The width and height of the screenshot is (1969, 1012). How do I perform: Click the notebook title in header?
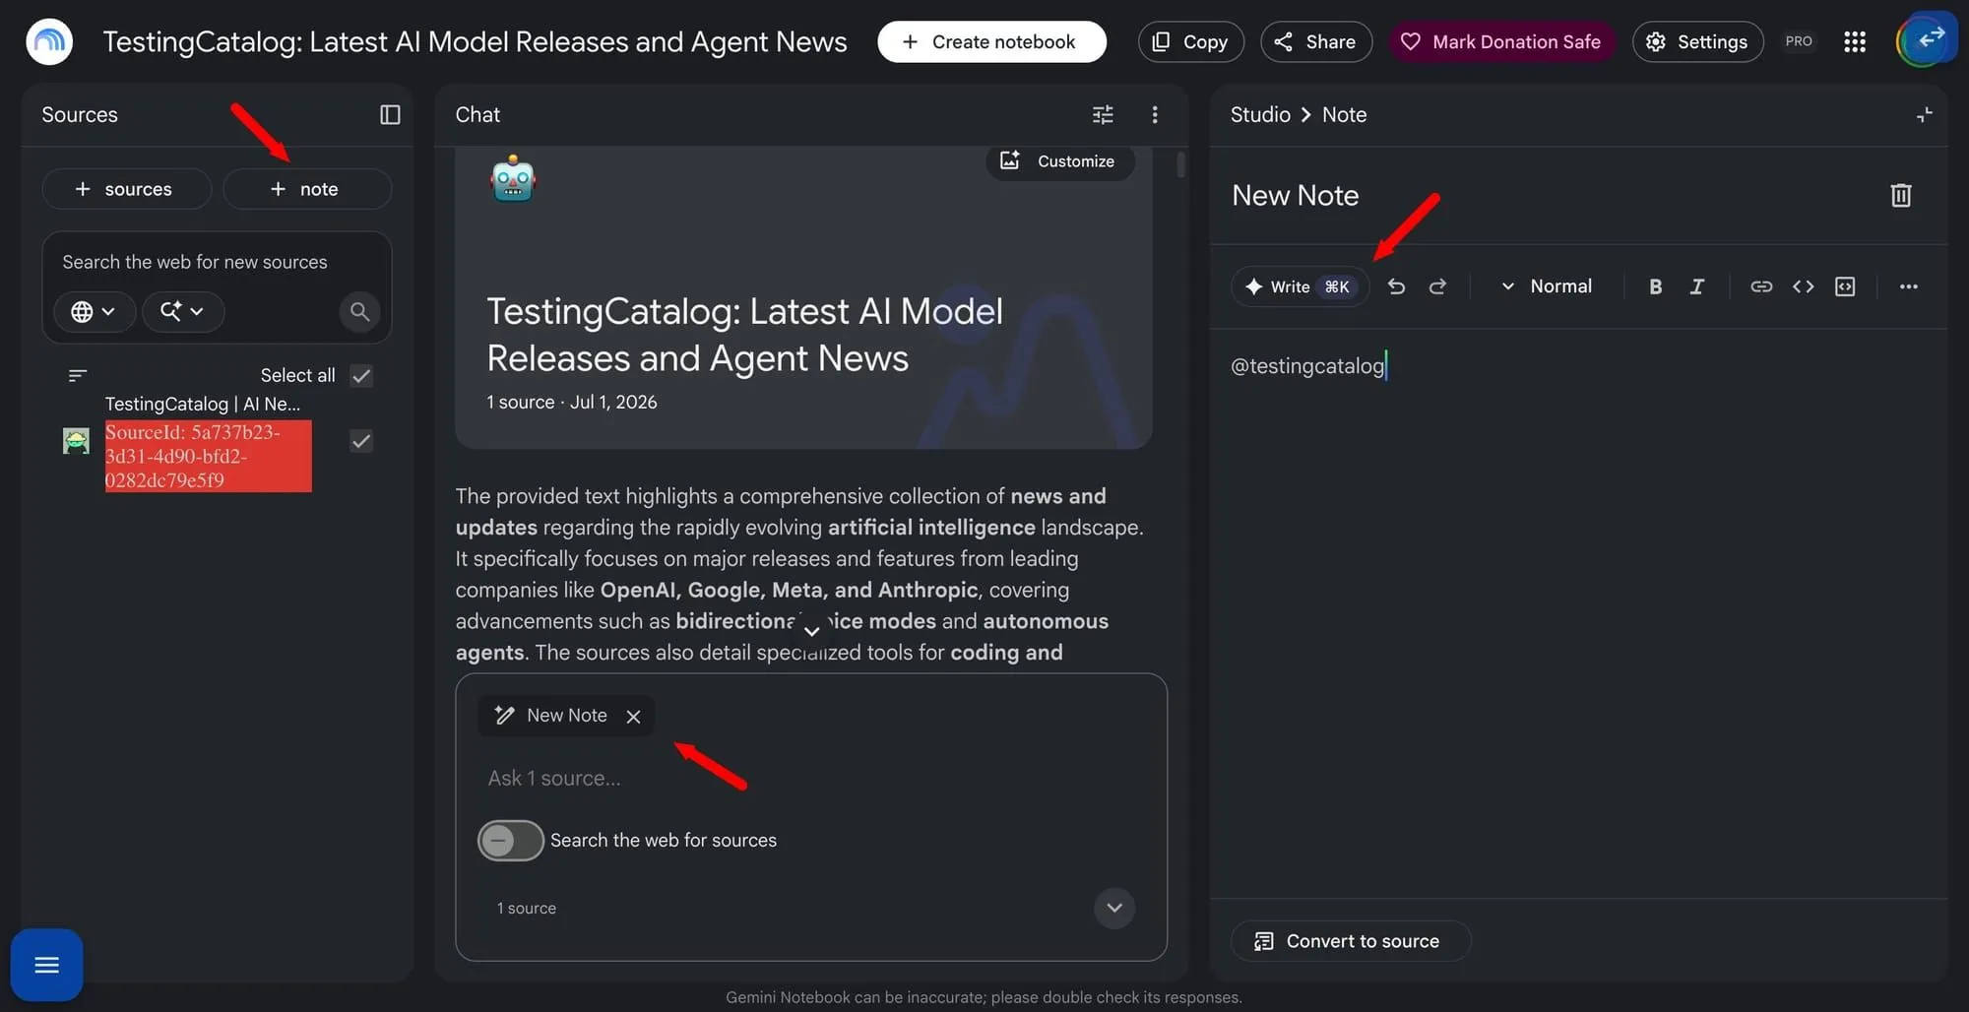[475, 41]
